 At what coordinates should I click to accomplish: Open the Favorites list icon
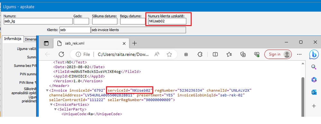[x=229, y=54]
